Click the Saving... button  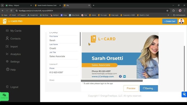149,88
